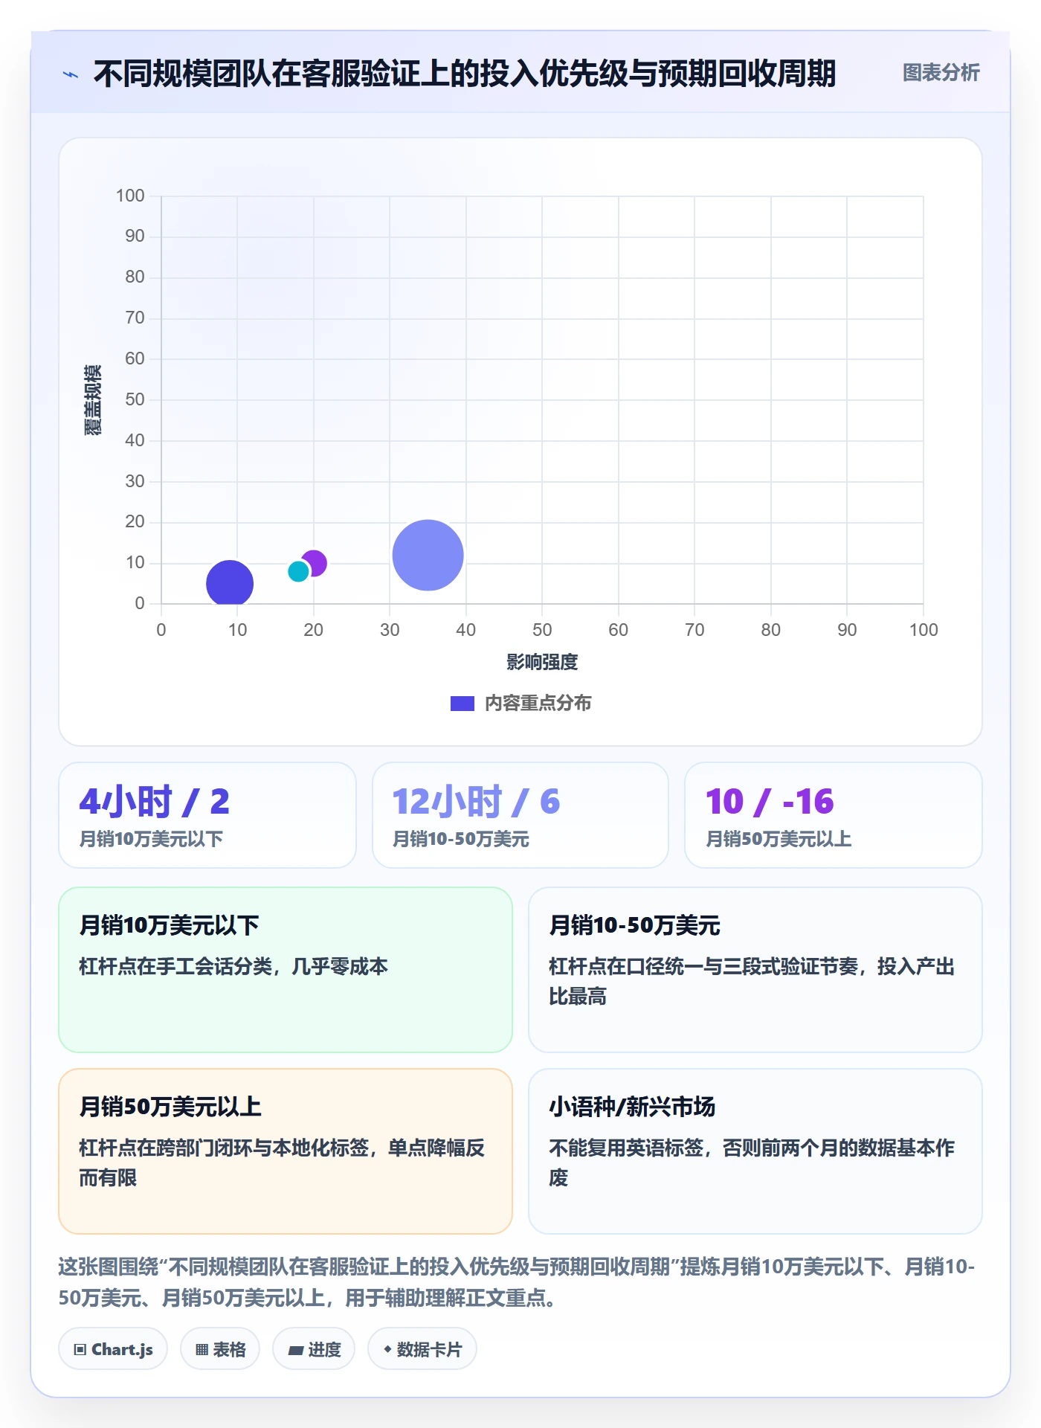Click the 进度 tag's bar icon
1041x1428 pixels.
[x=295, y=1351]
